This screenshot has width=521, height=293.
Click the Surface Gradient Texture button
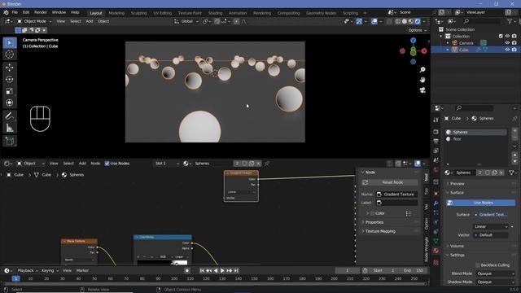(491, 215)
